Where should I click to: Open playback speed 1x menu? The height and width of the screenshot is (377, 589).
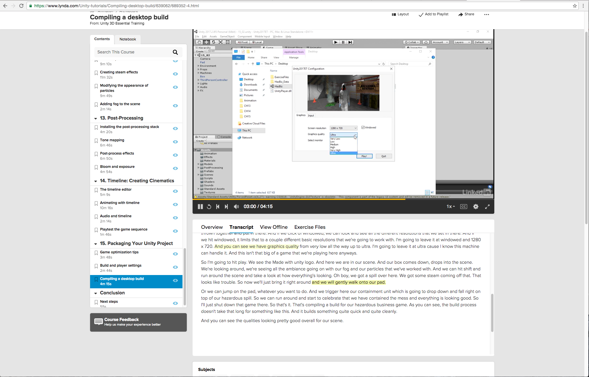451,207
